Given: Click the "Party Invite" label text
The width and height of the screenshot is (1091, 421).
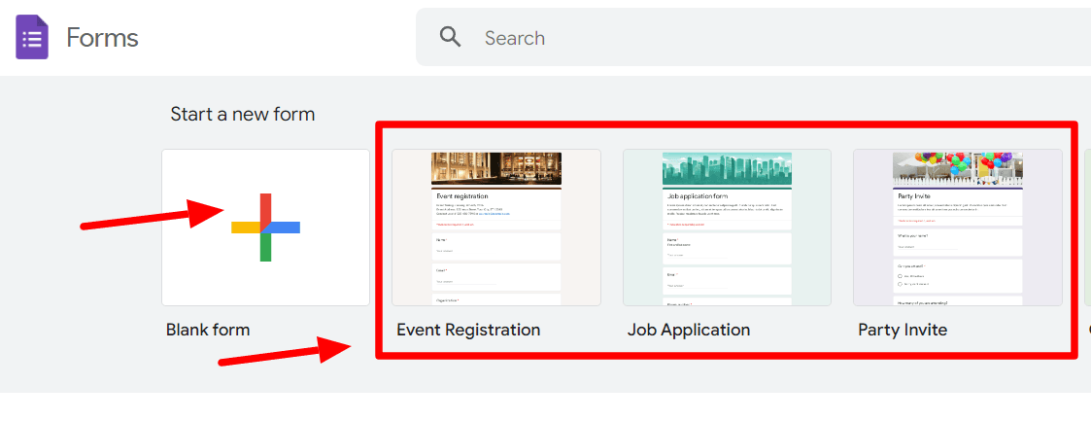Looking at the screenshot, I should point(903,330).
